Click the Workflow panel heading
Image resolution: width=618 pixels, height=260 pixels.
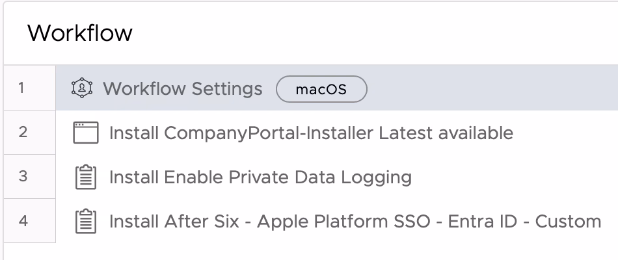point(80,32)
